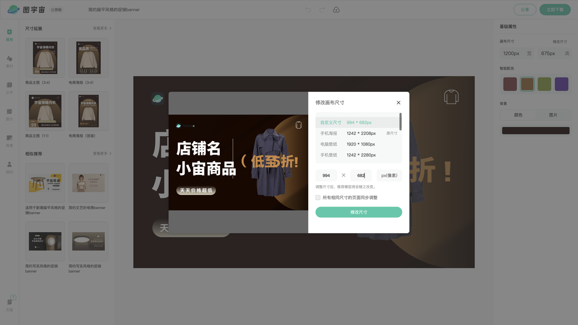Image resolution: width=578 pixels, height=325 pixels.
Task: Click 天天价格超值 pill in preview
Action: [196, 190]
